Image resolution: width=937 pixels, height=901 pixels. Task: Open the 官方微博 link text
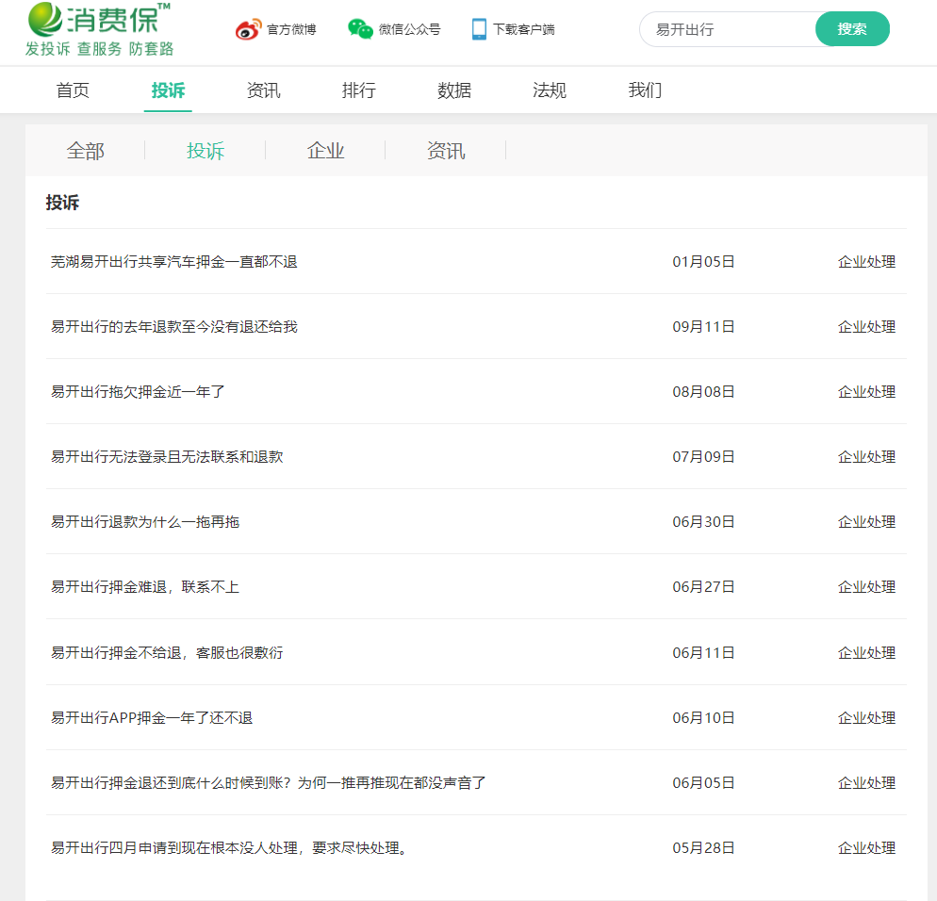291,29
